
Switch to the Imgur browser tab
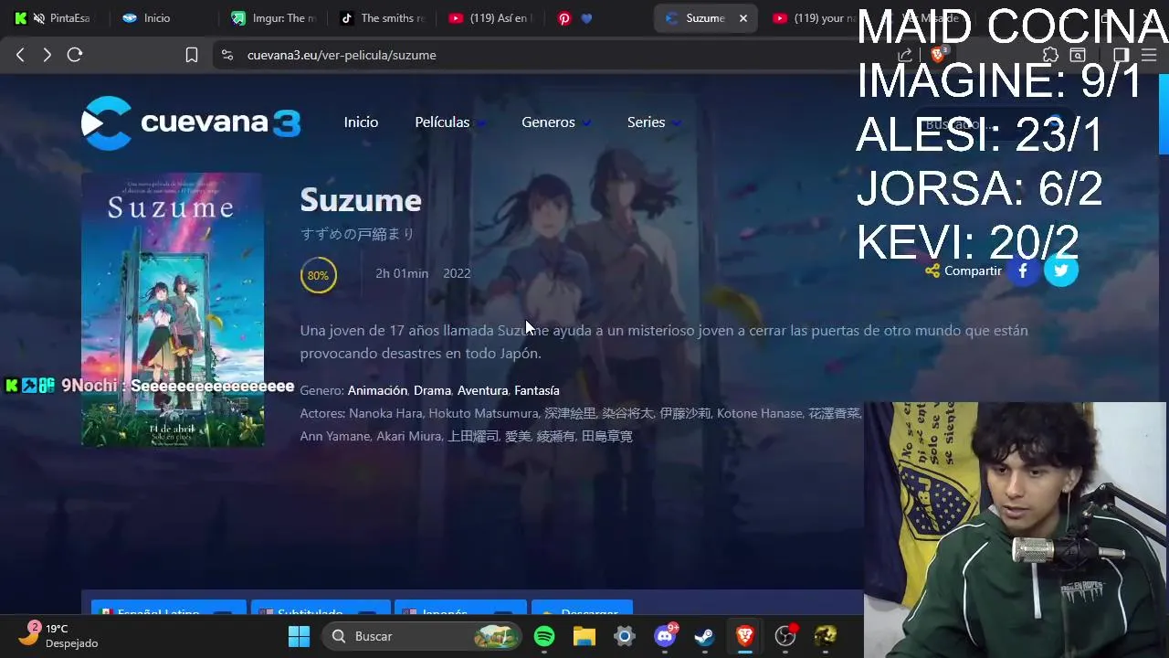point(274,17)
